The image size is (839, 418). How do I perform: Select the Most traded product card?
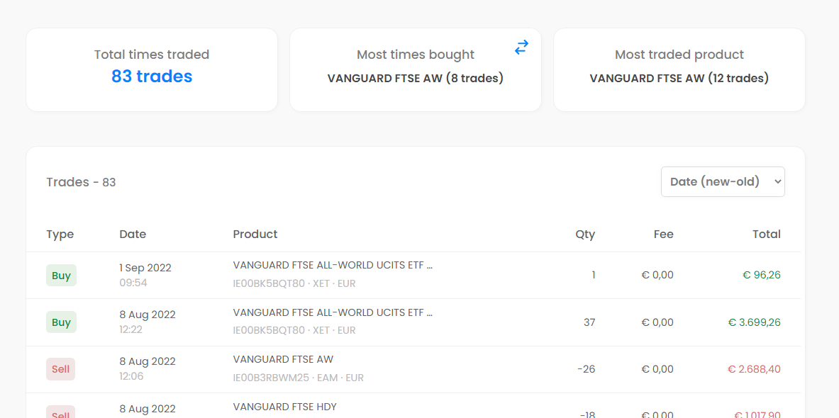(x=679, y=69)
